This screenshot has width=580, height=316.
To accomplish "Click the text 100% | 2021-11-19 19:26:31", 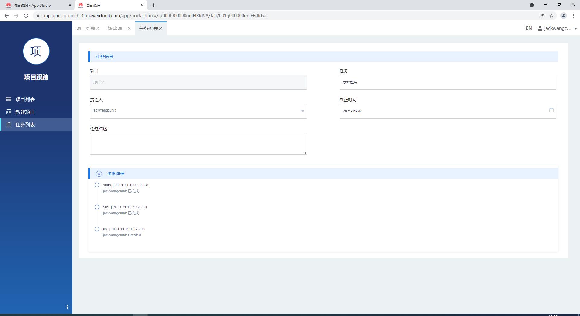I will 126,185.
